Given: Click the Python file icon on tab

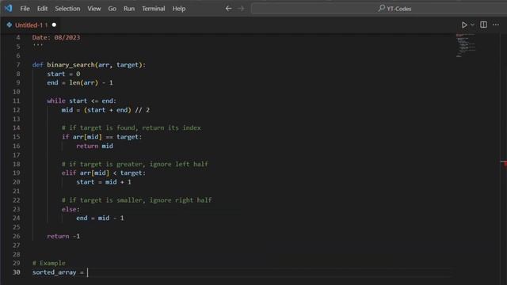Looking at the screenshot, I should 9,25.
